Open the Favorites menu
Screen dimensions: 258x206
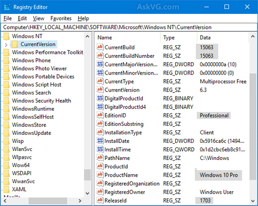61,18
